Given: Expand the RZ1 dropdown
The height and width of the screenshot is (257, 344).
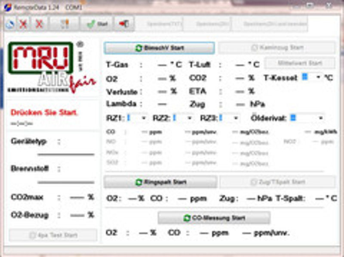Looking at the screenshot, I should point(143,118).
